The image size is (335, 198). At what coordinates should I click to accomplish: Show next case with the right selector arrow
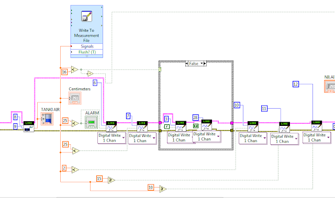(x=205, y=64)
